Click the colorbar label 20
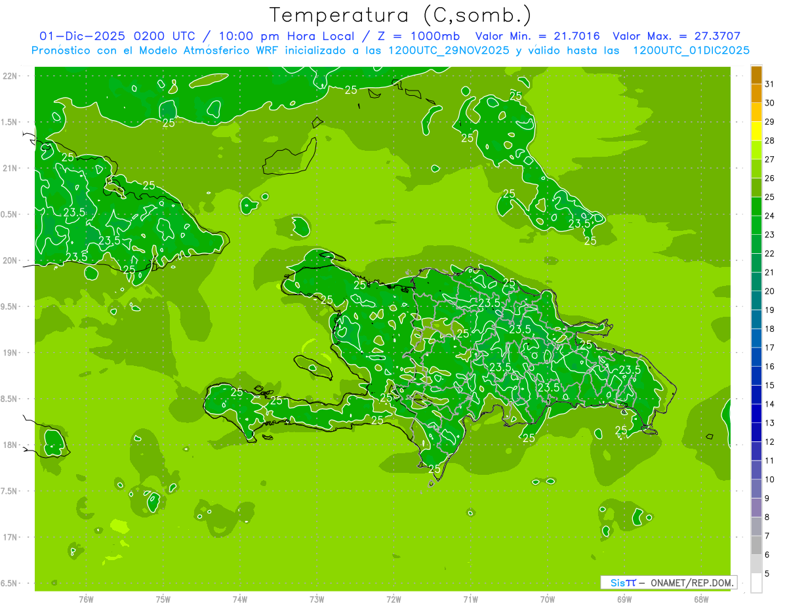 pyautogui.click(x=770, y=291)
